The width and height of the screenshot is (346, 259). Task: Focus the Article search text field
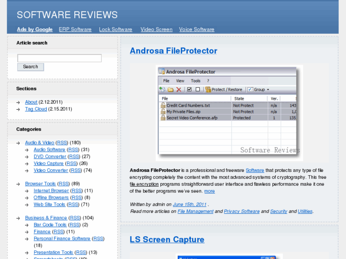click(59, 58)
